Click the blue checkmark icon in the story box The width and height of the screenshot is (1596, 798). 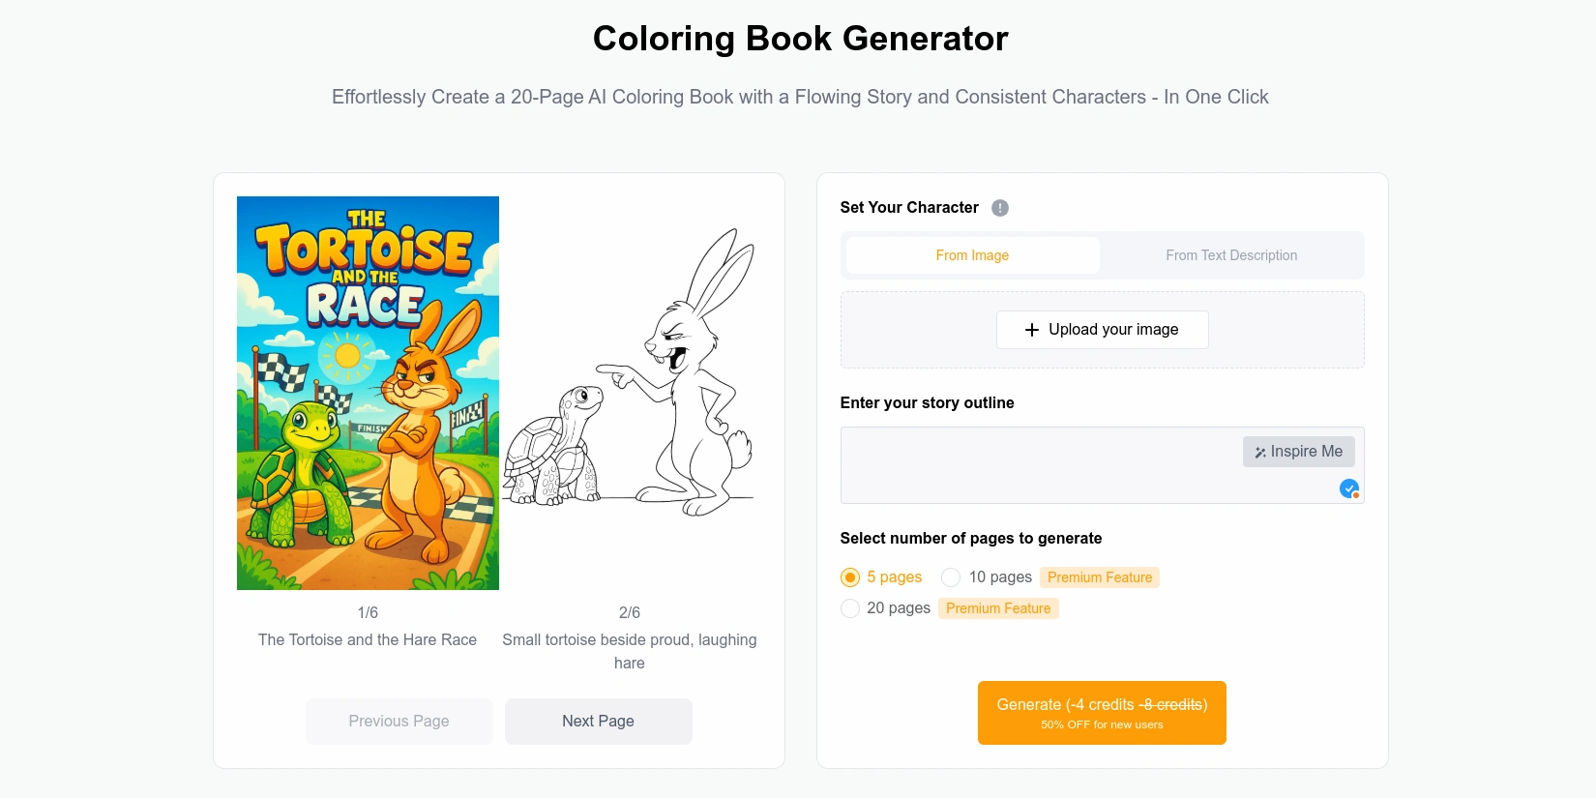tap(1350, 488)
